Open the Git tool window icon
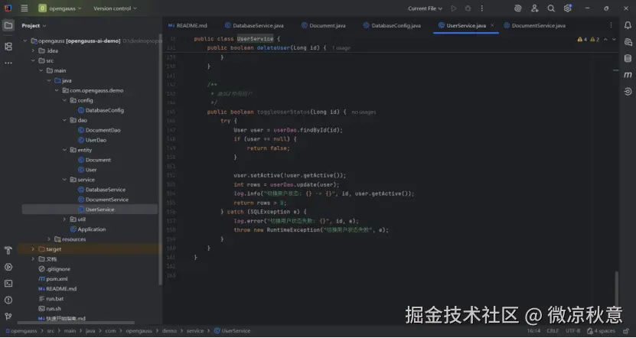This screenshot has width=636, height=338. click(8, 317)
